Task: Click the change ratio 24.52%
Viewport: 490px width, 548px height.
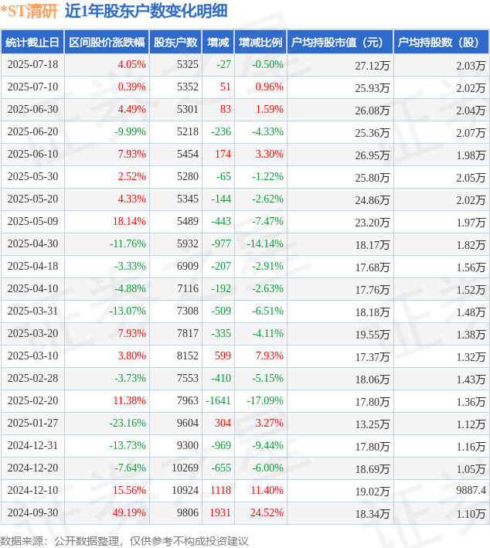Action: (267, 512)
